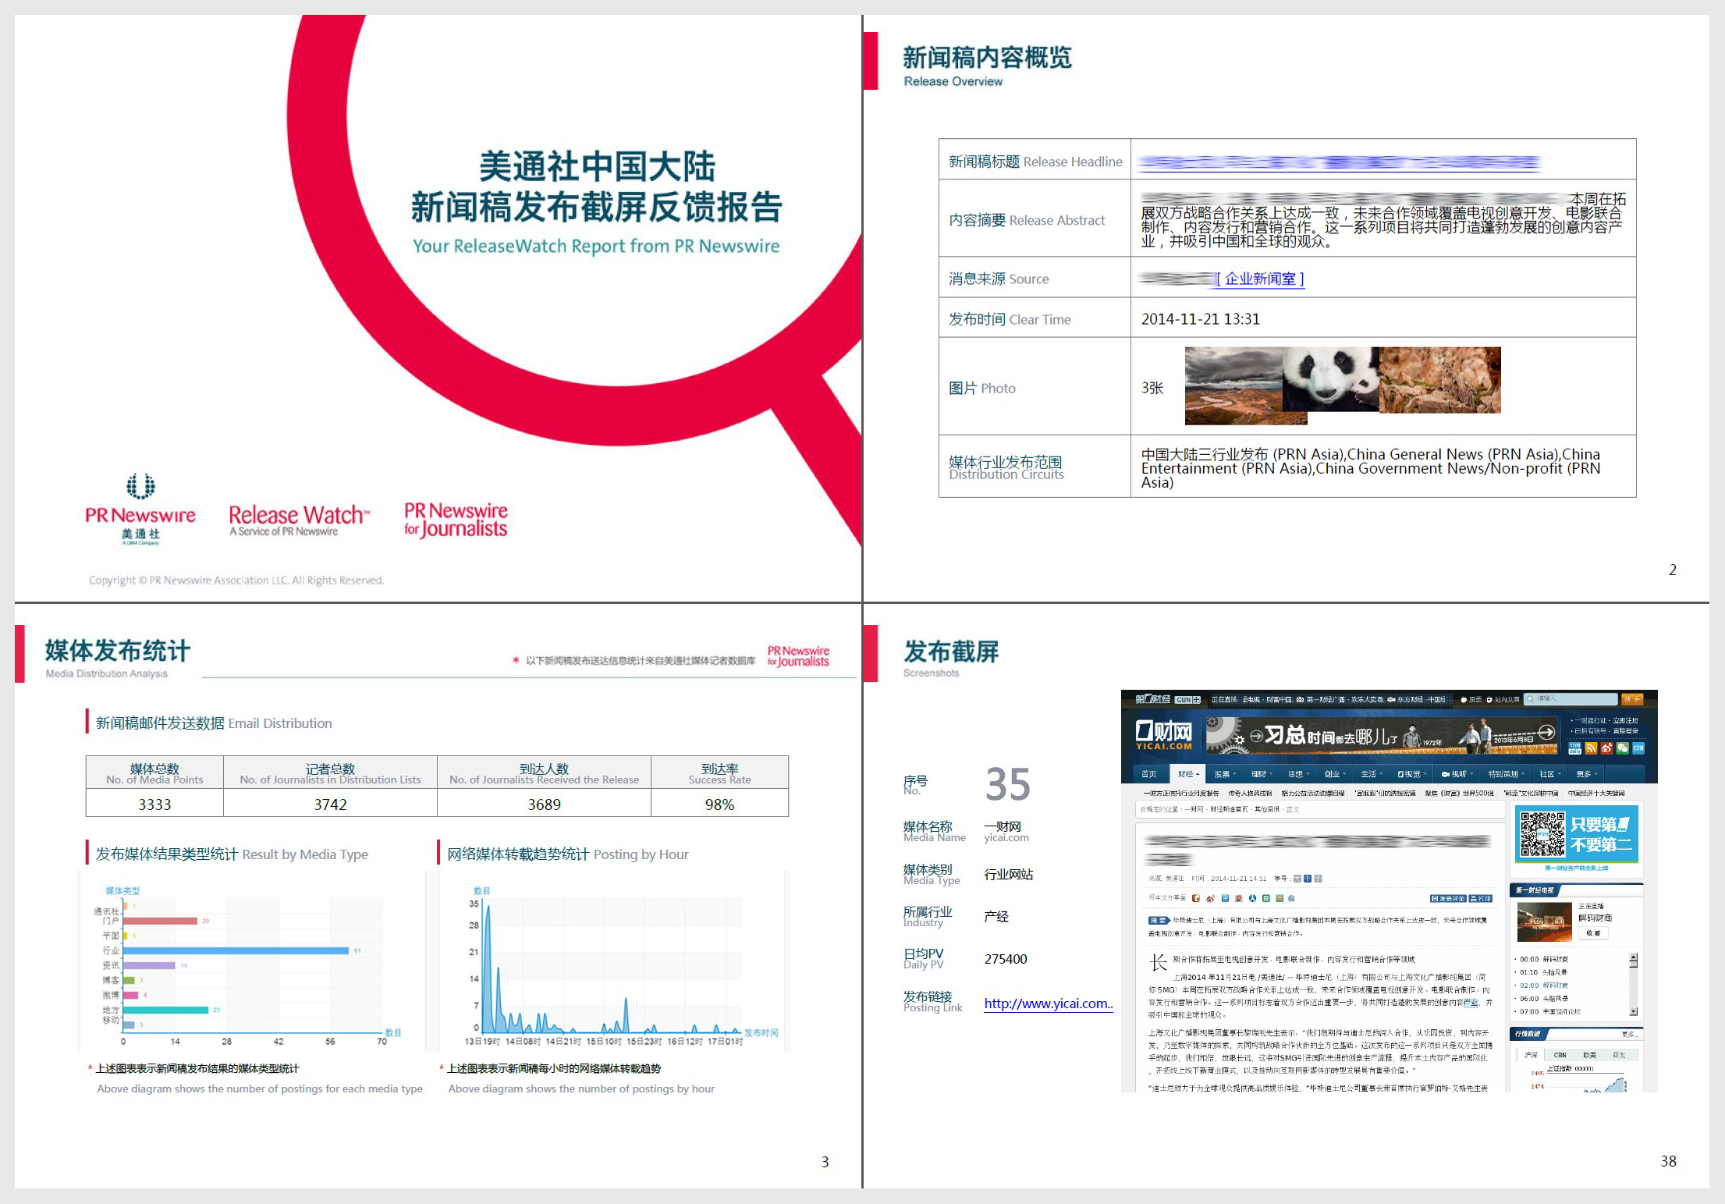Click the 发表评论 comment icon button

[1448, 898]
